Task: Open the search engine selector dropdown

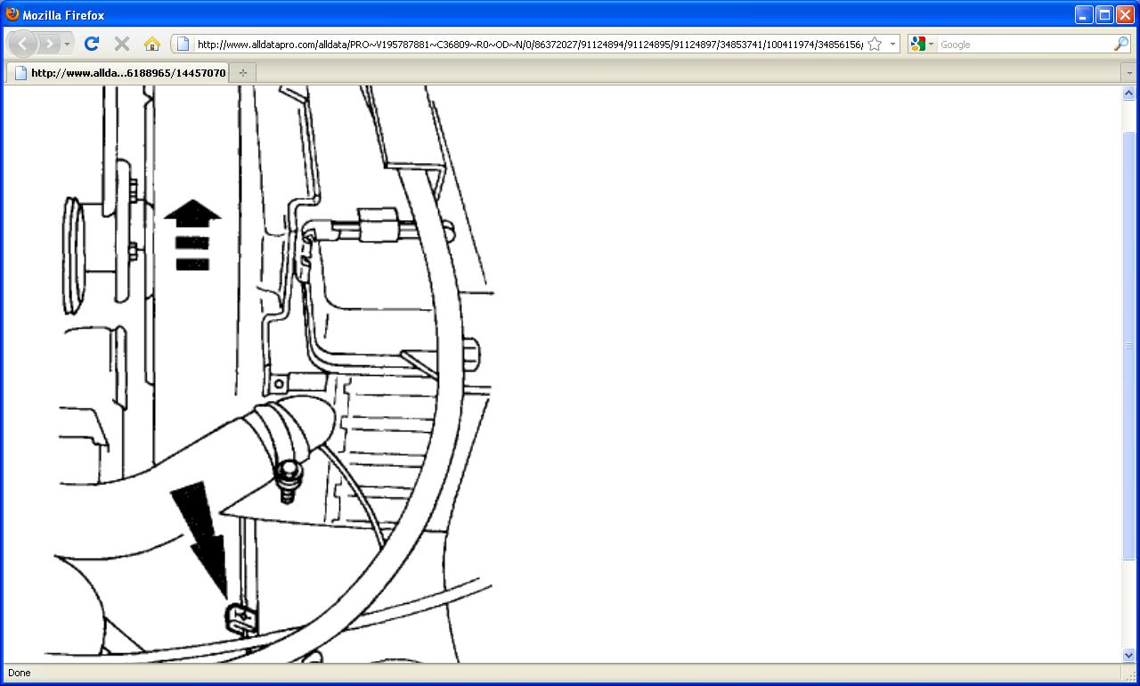Action: 922,44
